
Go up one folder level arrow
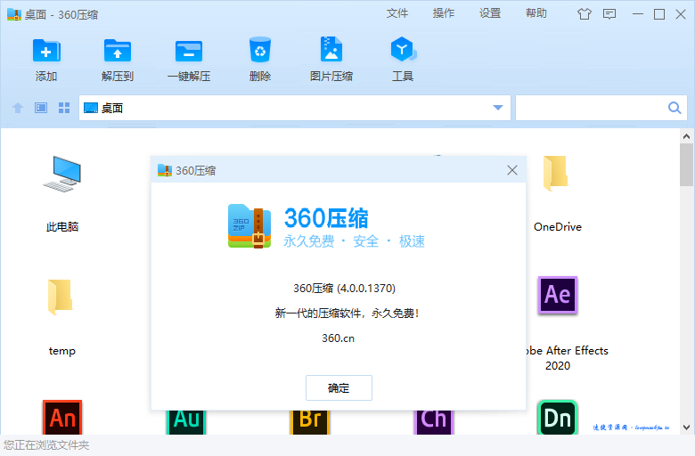18,108
